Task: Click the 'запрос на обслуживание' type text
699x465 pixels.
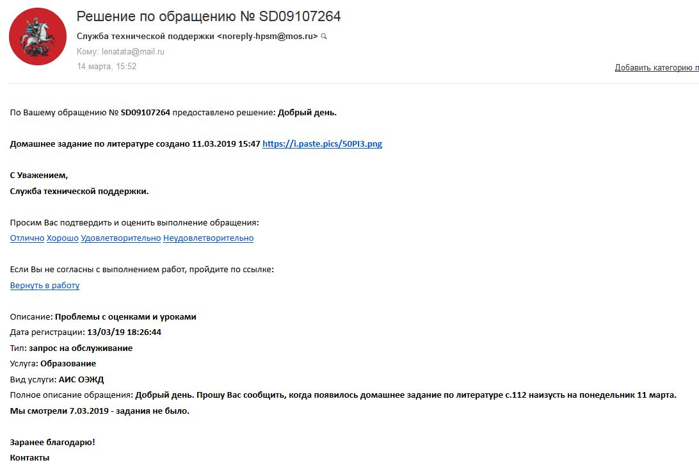Action: click(x=81, y=348)
